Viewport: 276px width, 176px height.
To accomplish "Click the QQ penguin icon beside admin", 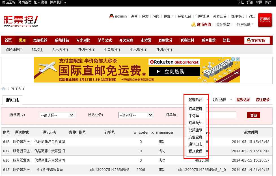I will point(111,16).
